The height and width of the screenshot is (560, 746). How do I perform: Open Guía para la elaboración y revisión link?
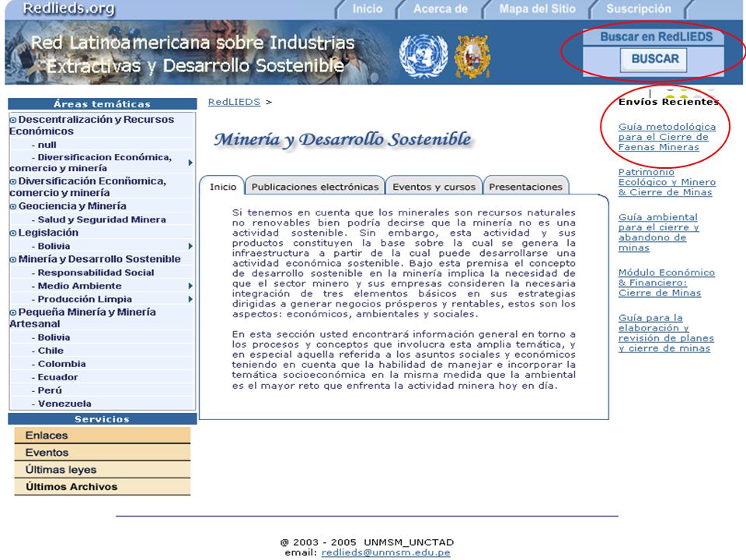pos(666,334)
